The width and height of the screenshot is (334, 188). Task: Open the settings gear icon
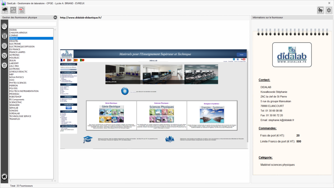(x=329, y=10)
